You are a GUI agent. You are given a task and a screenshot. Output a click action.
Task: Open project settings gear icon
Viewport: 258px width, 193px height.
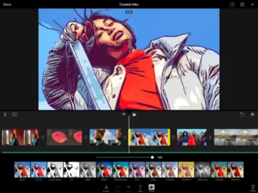coord(242,4)
